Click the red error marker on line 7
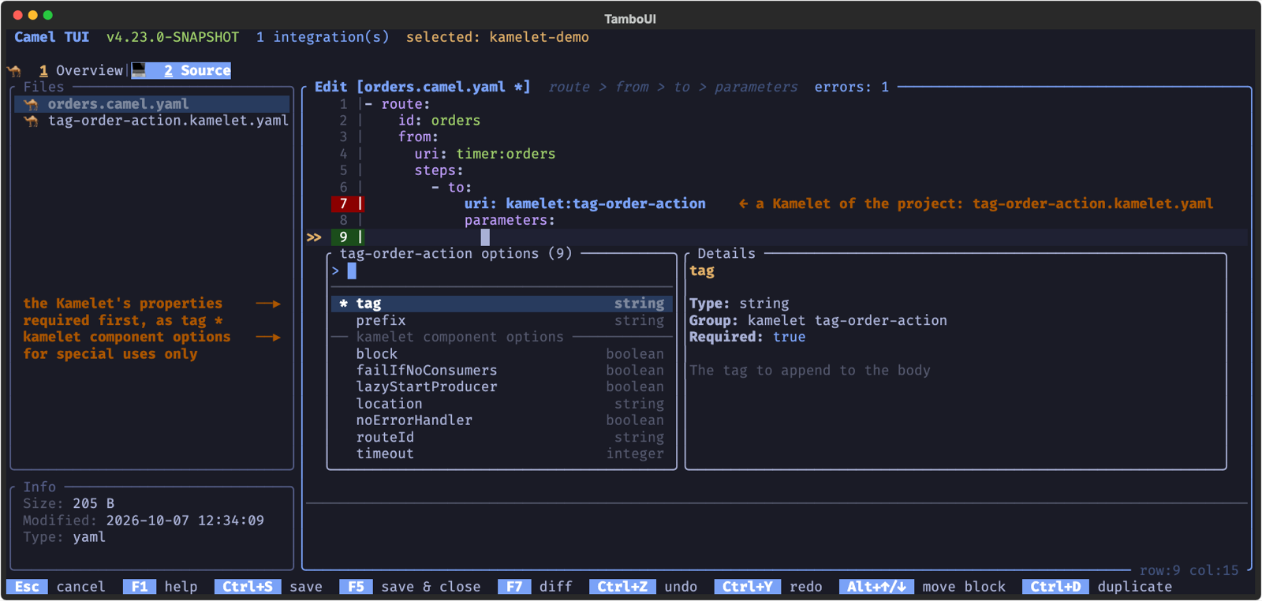1262x601 pixels. [x=347, y=203]
